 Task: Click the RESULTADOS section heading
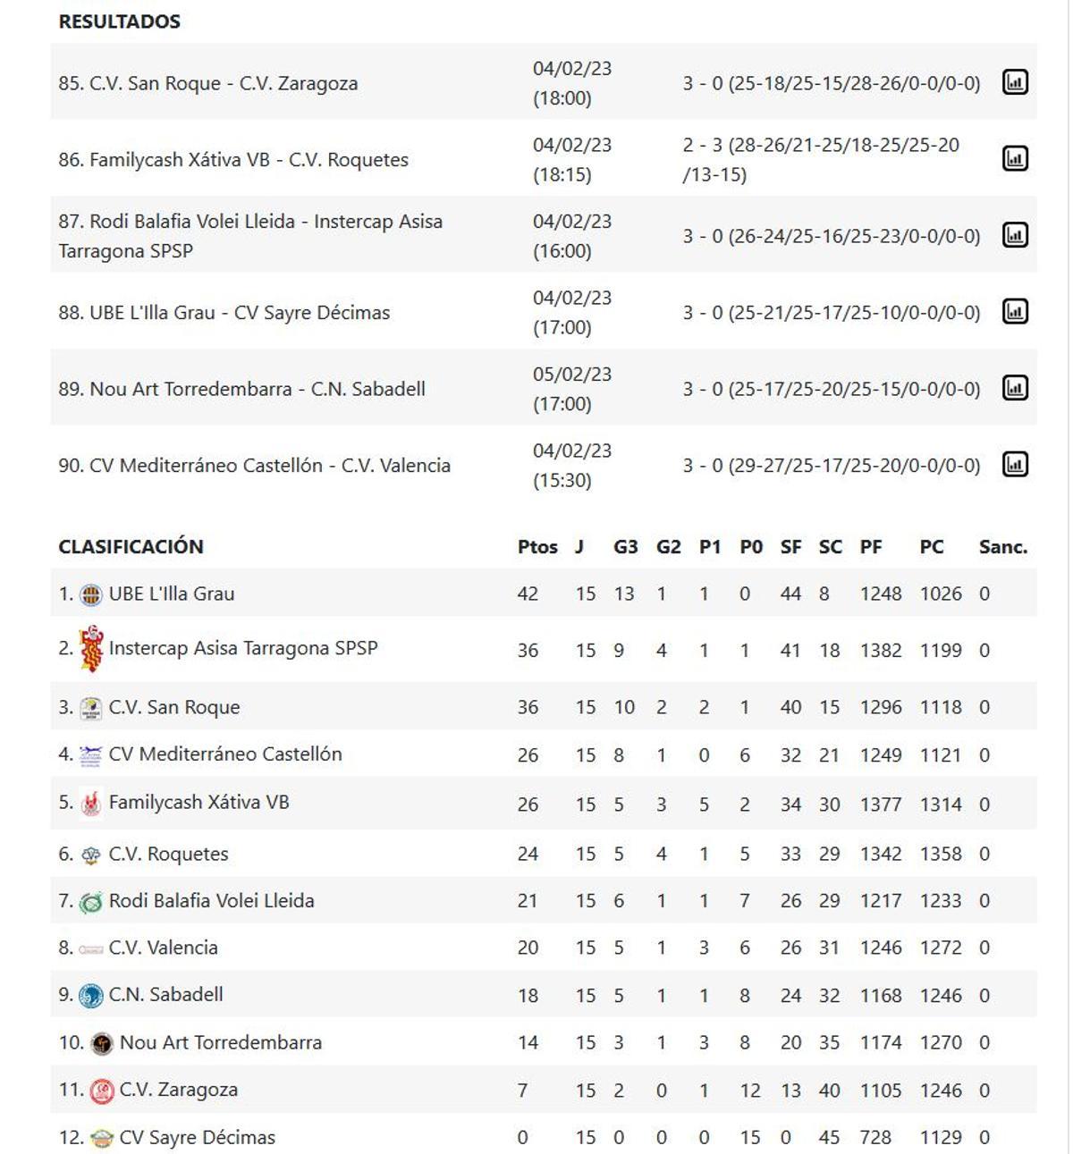[x=118, y=21]
